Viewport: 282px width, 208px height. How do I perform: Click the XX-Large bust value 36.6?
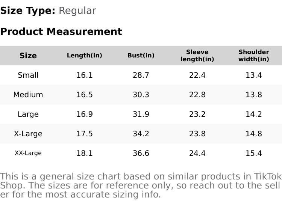click(x=141, y=153)
